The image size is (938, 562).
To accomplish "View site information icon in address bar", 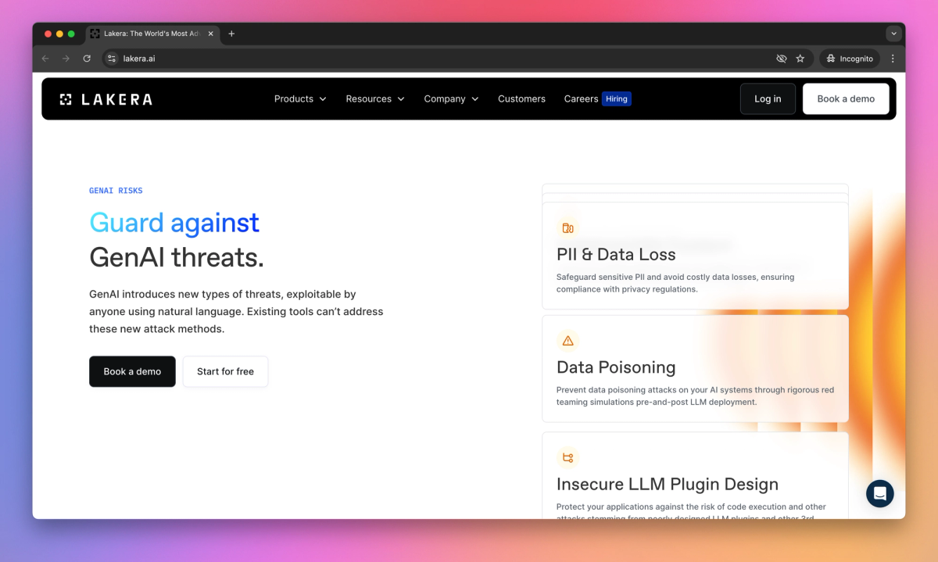I will pos(112,59).
